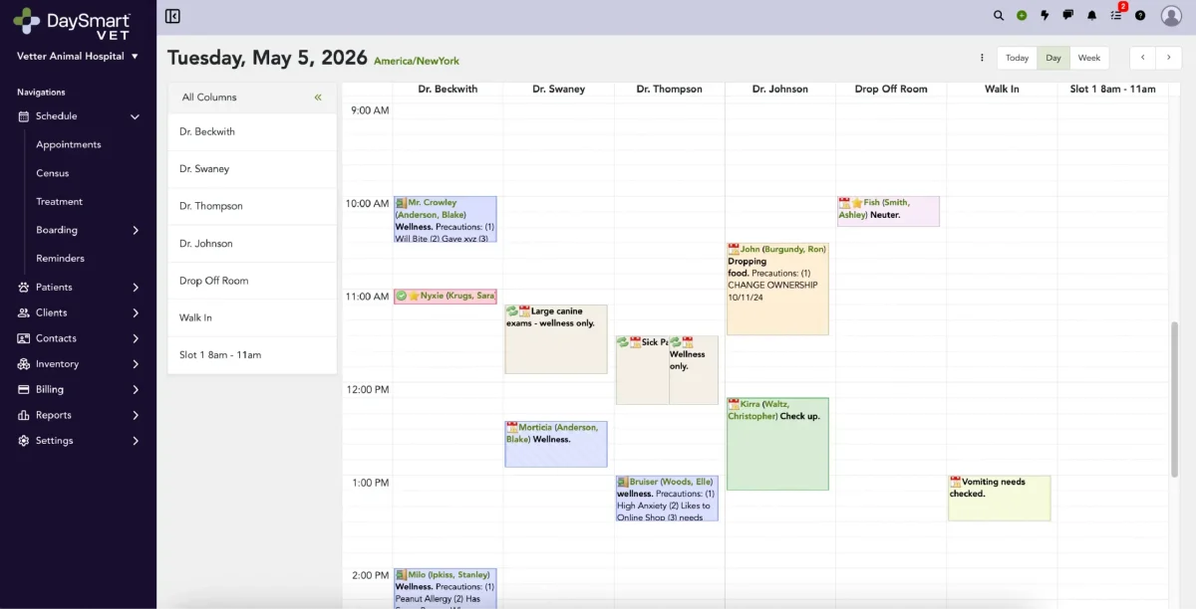Collapse the All Columns panel double chevron

(x=318, y=98)
